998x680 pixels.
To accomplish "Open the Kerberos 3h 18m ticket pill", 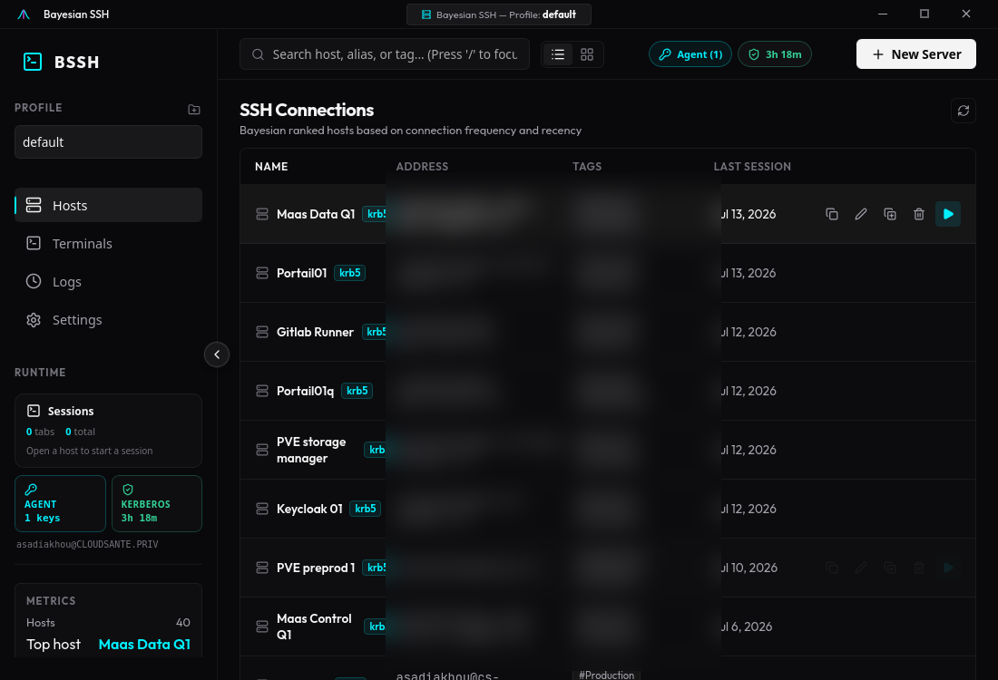I will [x=774, y=54].
